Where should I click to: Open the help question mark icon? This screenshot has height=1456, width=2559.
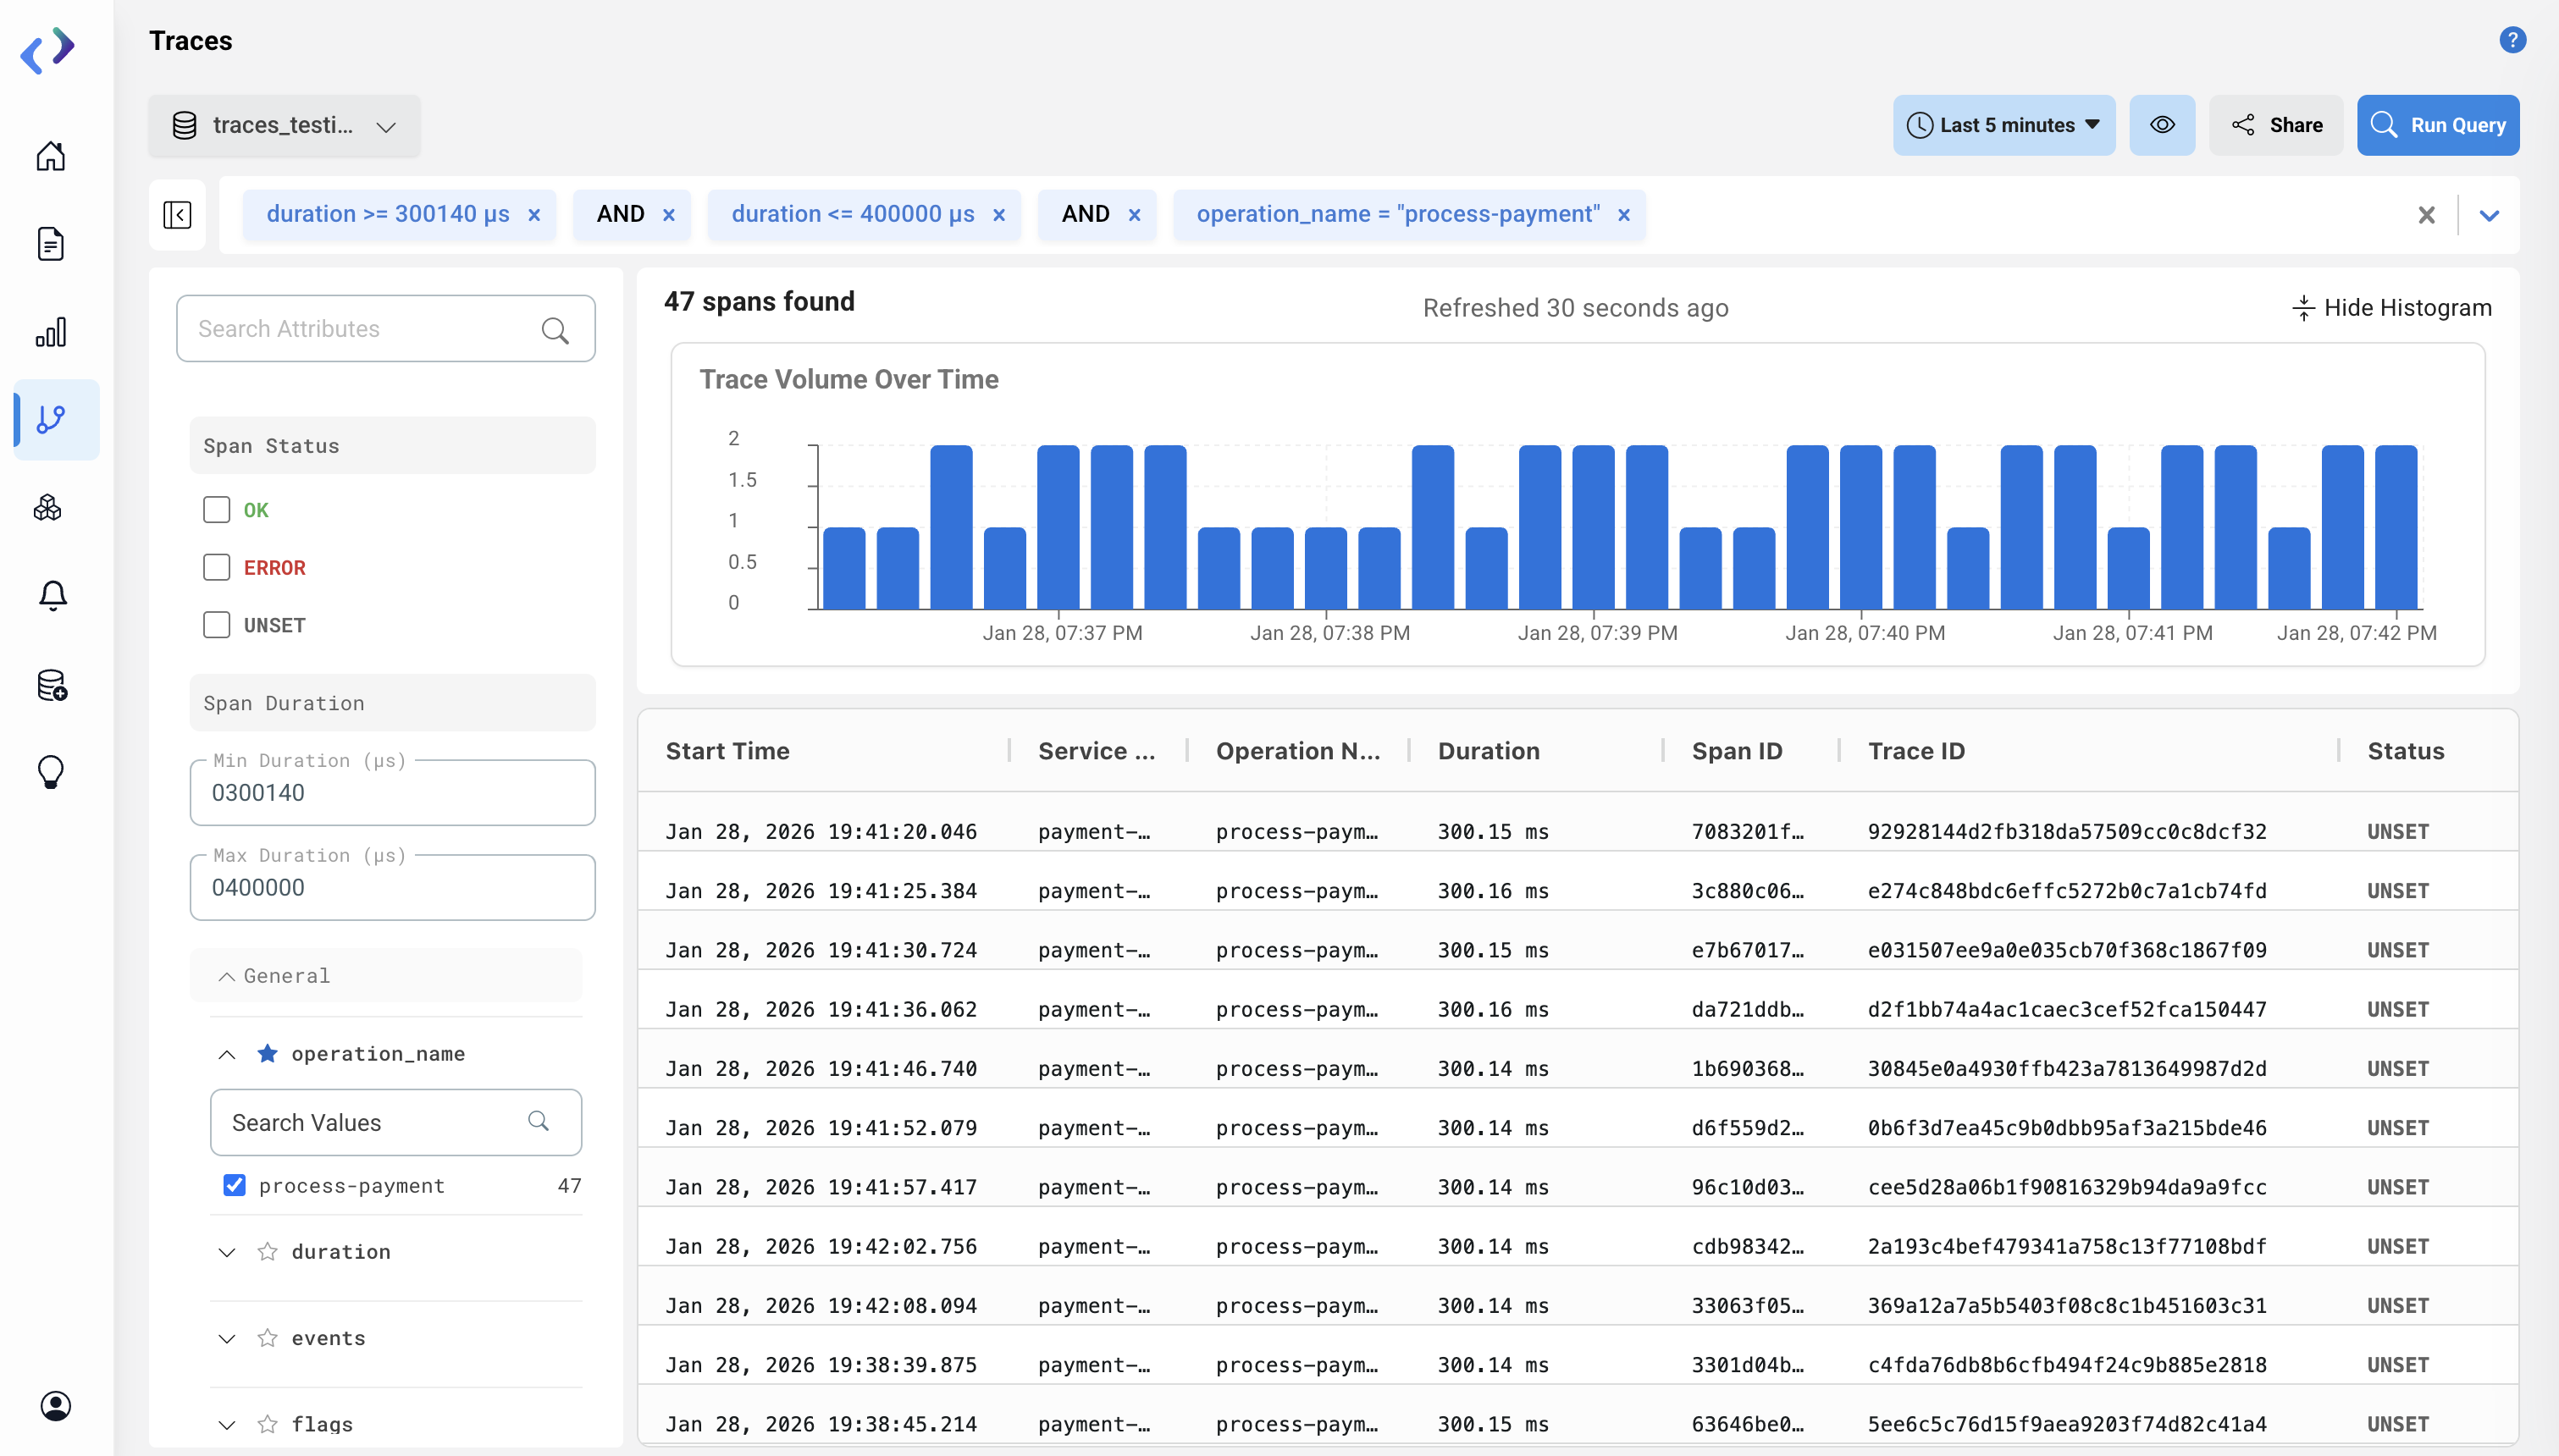click(x=2512, y=40)
